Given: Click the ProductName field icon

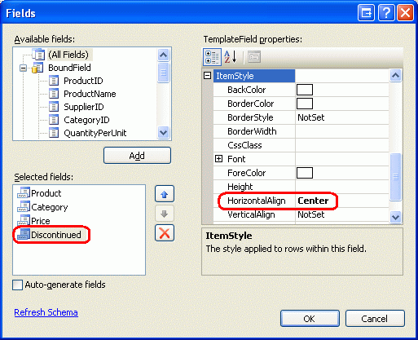Looking at the screenshot, I should [x=54, y=94].
